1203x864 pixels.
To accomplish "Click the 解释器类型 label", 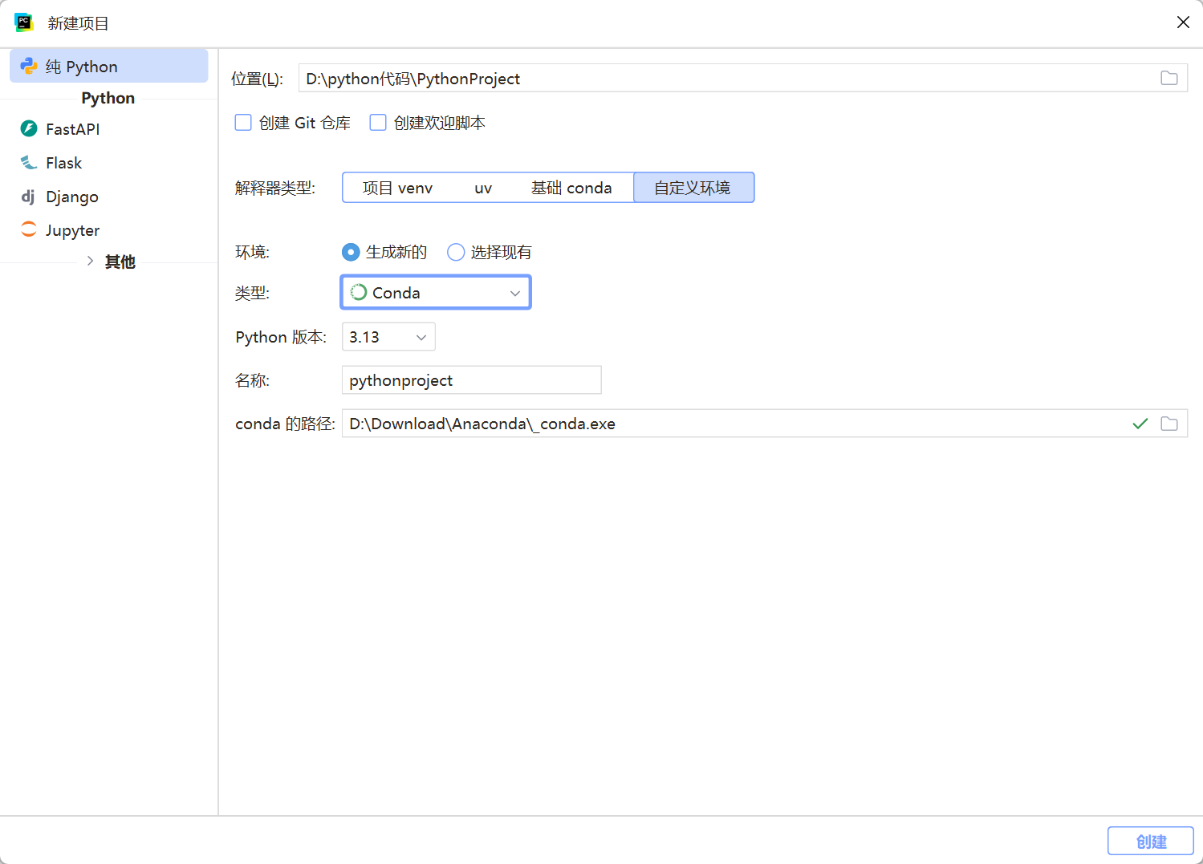I will [x=275, y=189].
